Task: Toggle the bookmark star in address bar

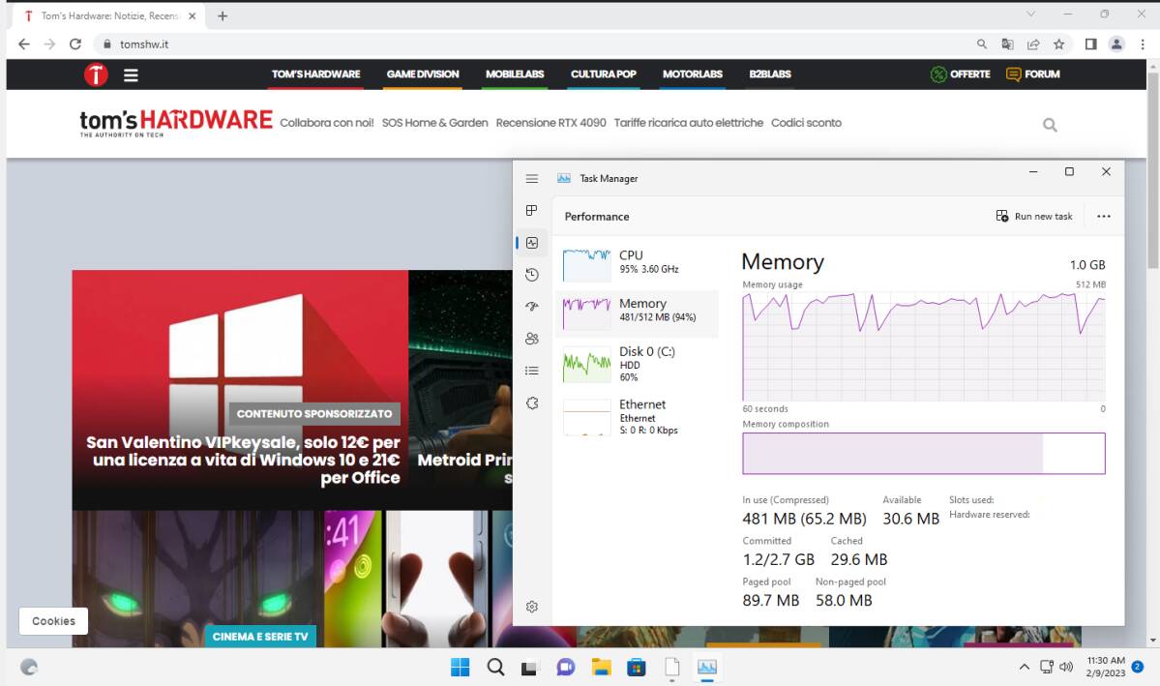Action: [1057, 45]
